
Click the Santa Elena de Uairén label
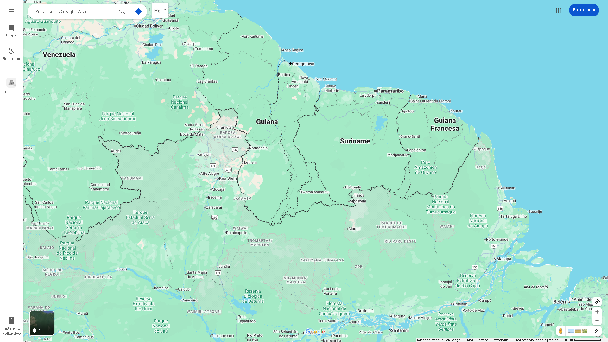[195, 127]
